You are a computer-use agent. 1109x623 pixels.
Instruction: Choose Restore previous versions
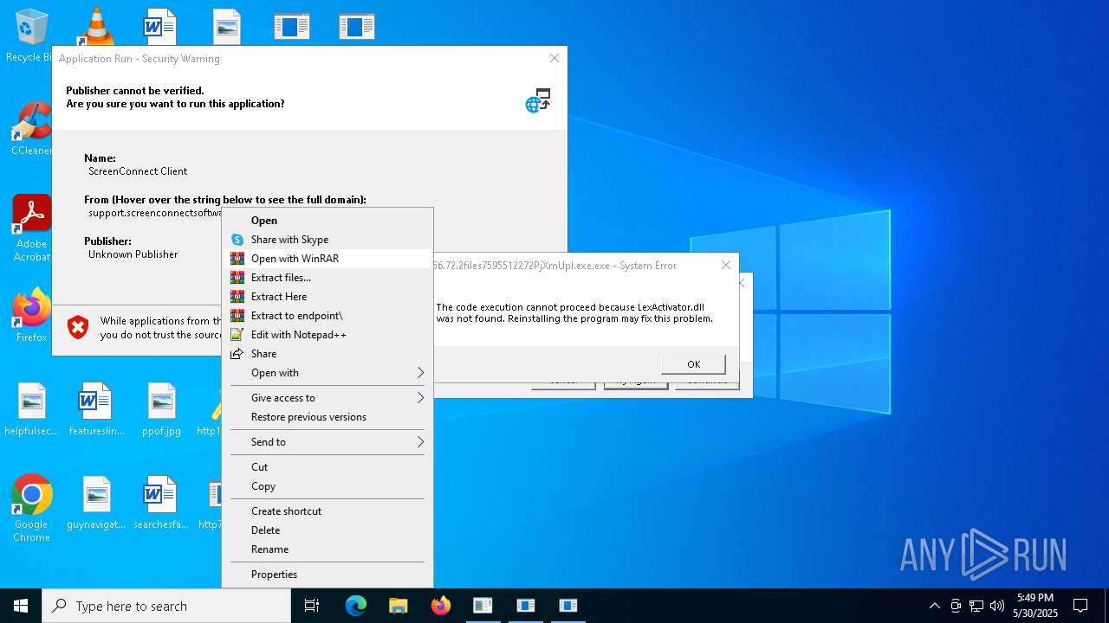(328, 417)
